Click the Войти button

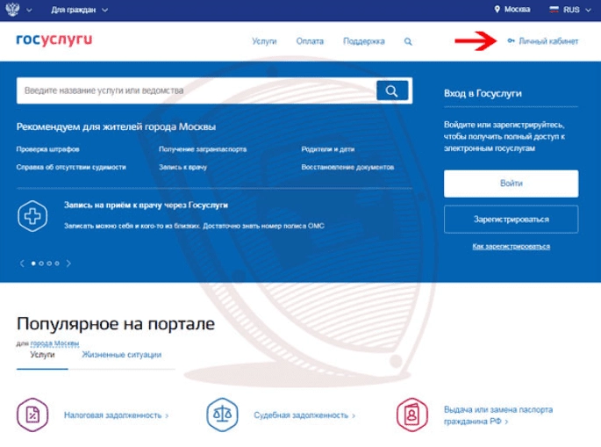(512, 184)
